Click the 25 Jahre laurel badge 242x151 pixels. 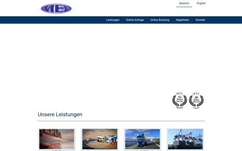179,100
